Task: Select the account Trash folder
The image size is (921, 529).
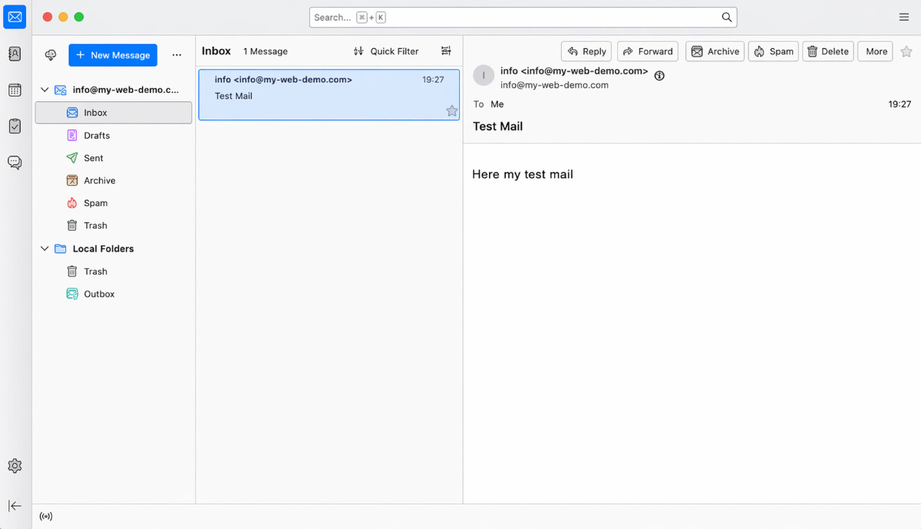Action: pyautogui.click(x=114, y=226)
